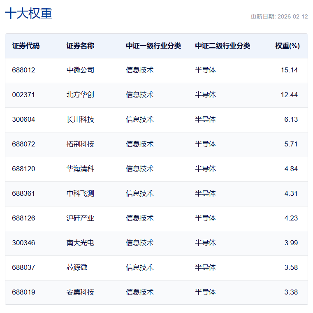313x313 pixels.
Task: Click weight value 3.38
Action: tap(291, 292)
